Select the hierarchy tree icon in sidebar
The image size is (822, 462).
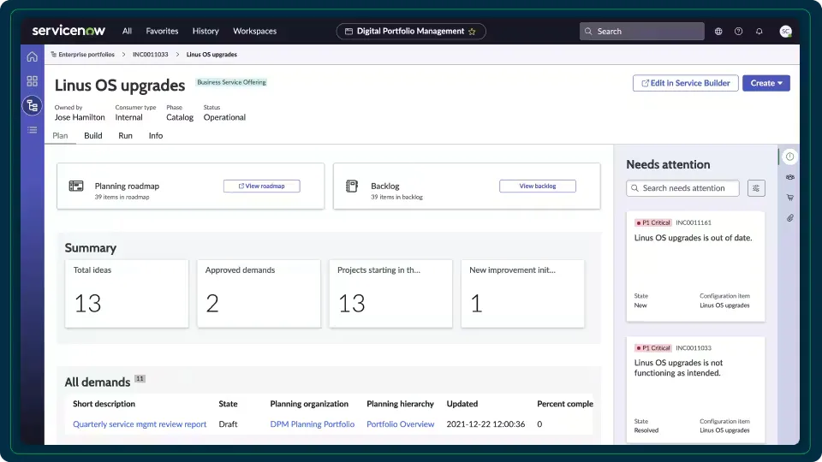coord(32,105)
